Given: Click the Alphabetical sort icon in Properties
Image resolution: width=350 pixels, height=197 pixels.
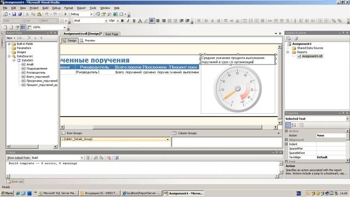Looking at the screenshot, I should 294,125.
